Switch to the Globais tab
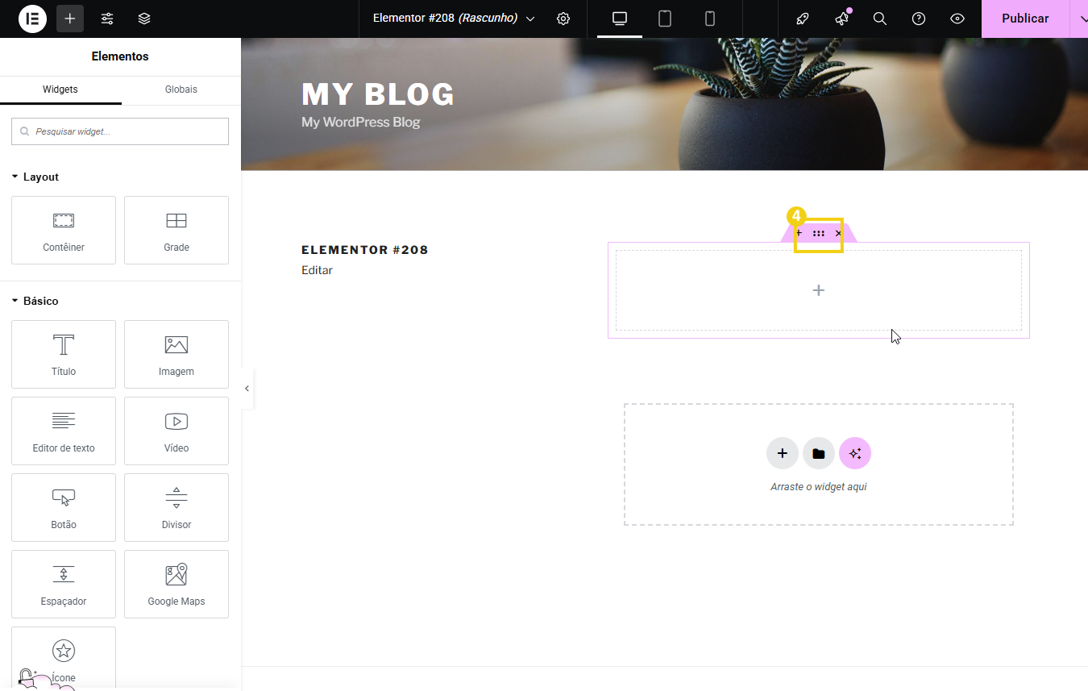1088x691 pixels. point(181,89)
